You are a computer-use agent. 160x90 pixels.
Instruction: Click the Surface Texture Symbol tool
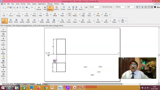tap(106, 21)
